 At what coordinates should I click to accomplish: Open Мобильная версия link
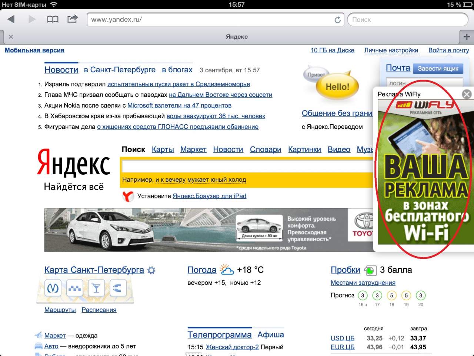point(34,50)
